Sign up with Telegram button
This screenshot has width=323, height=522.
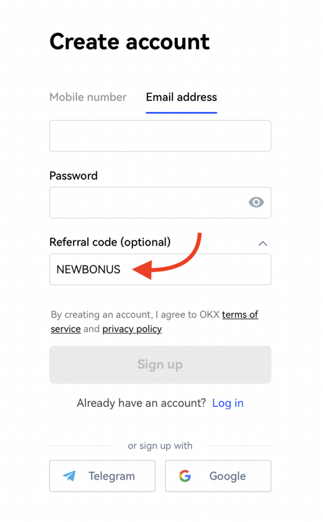click(102, 476)
